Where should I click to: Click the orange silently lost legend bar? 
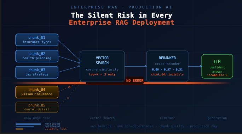[x=19, y=129]
